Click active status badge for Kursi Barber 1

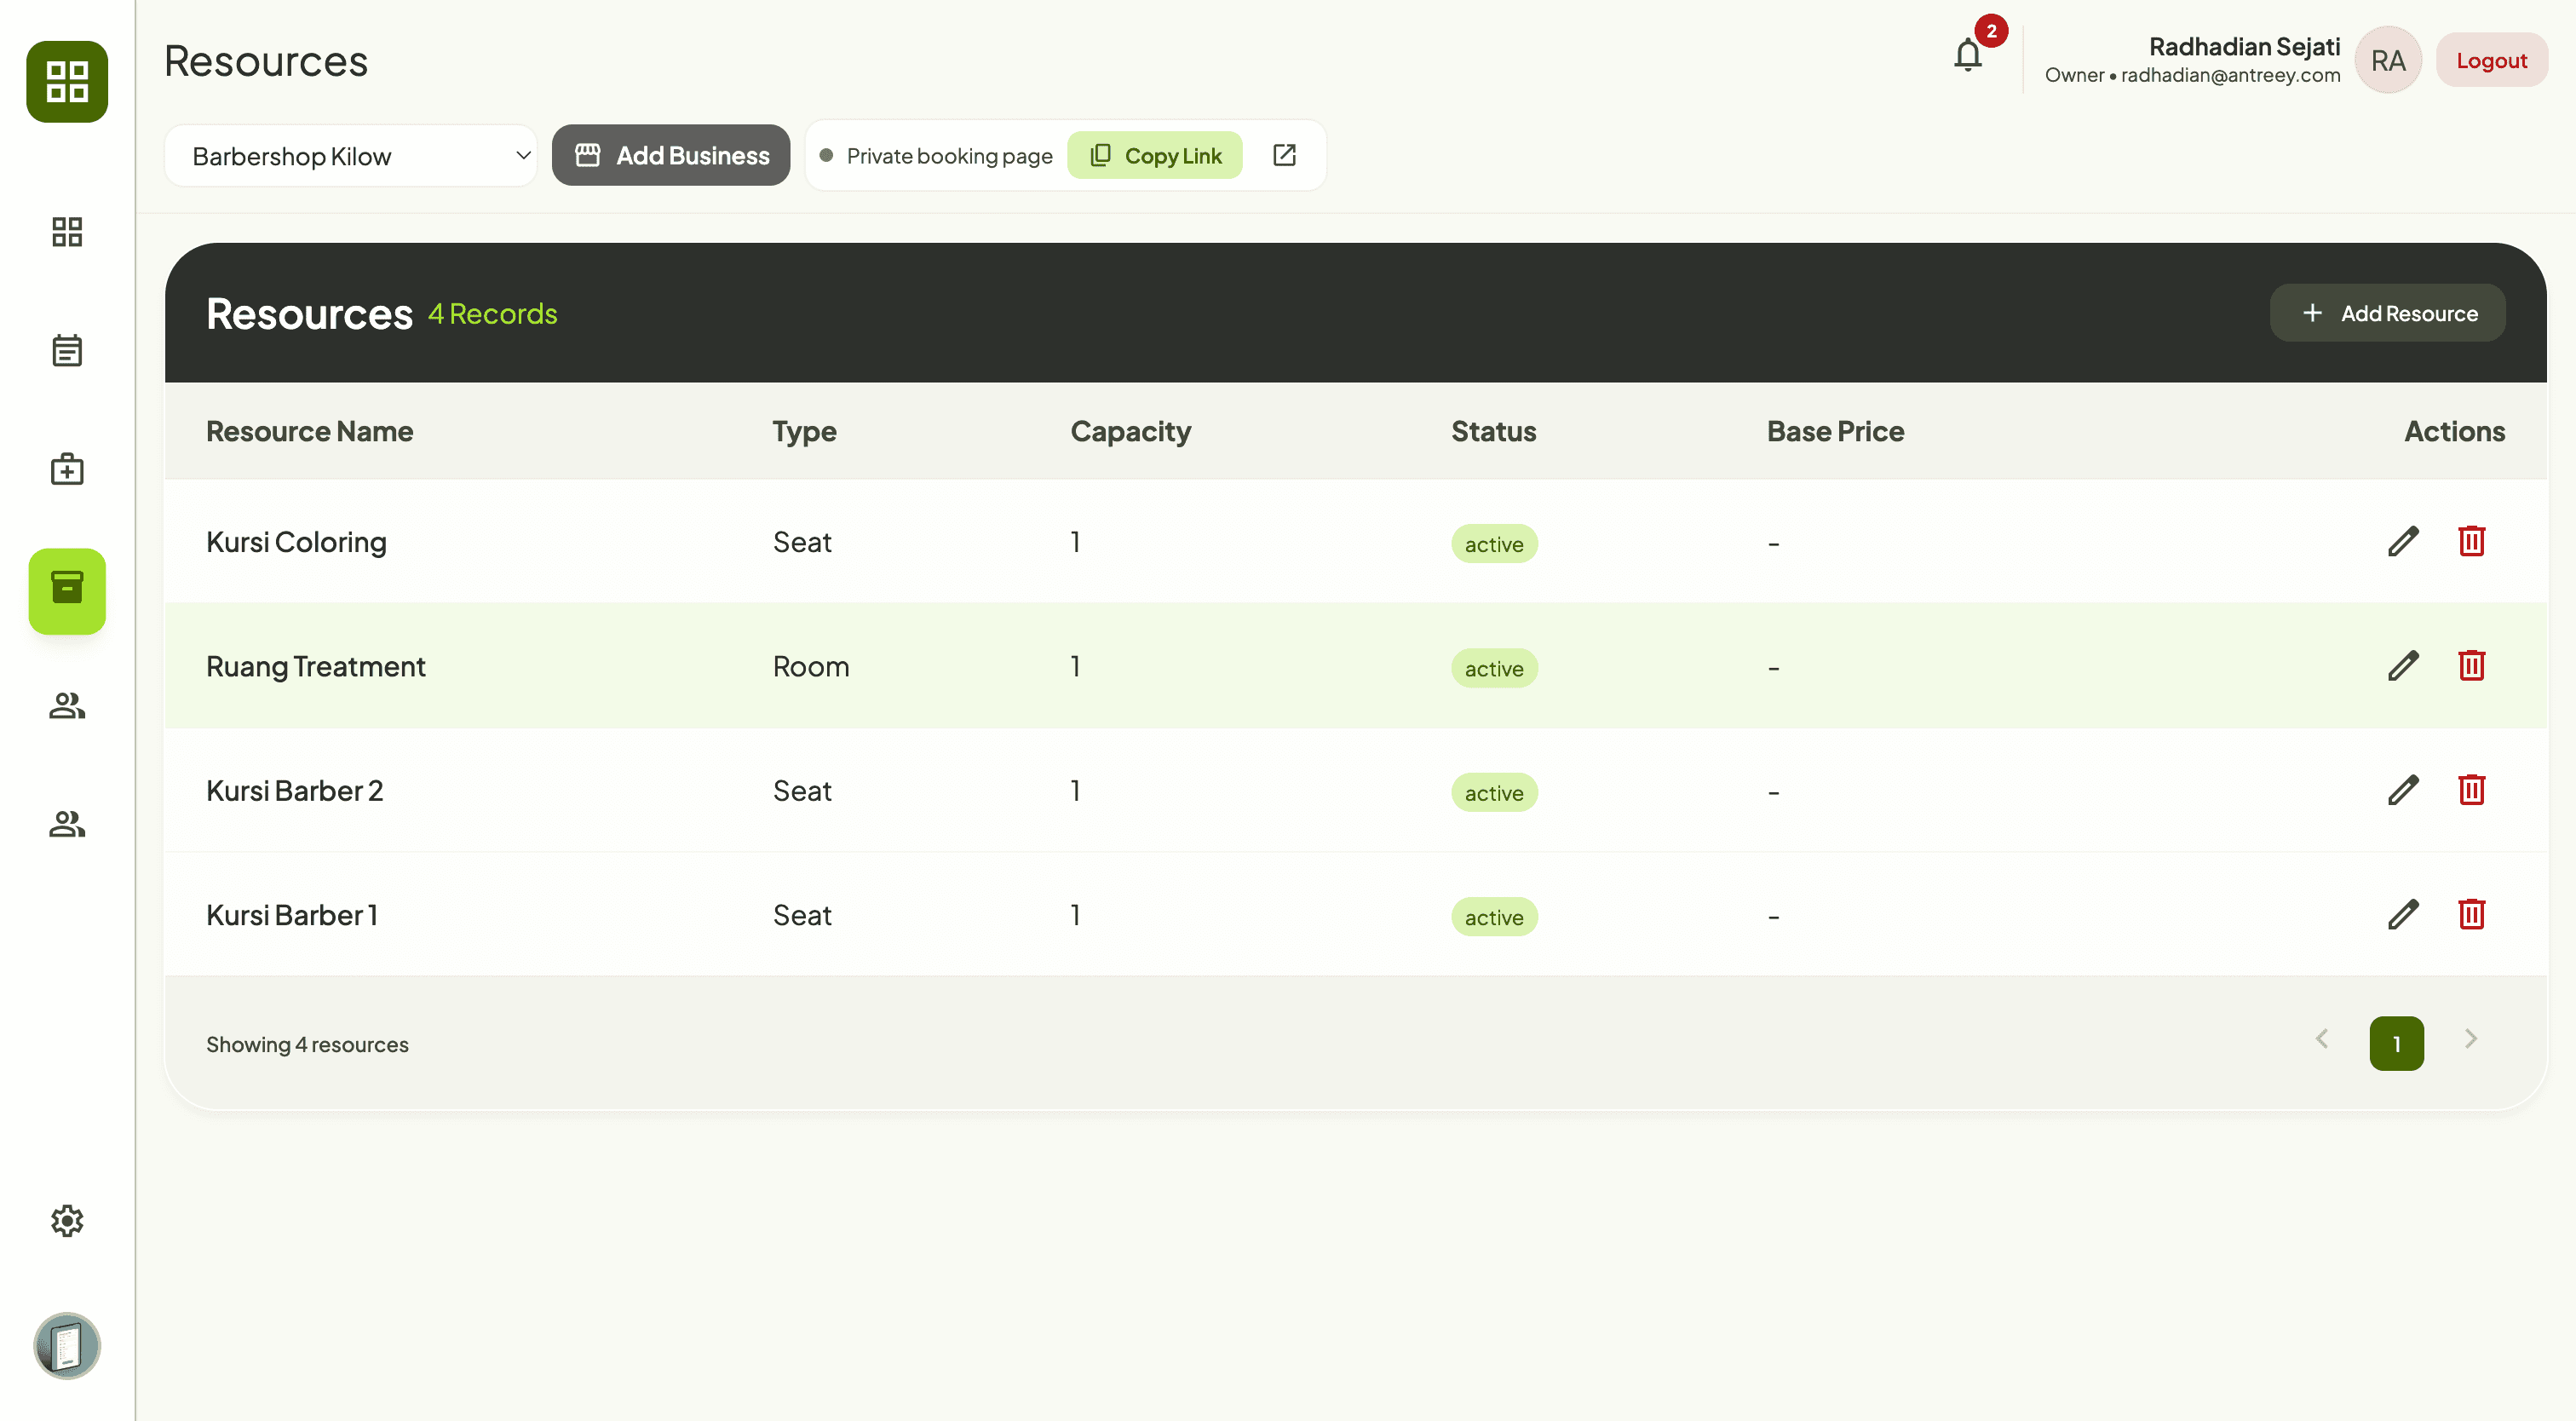1494,917
